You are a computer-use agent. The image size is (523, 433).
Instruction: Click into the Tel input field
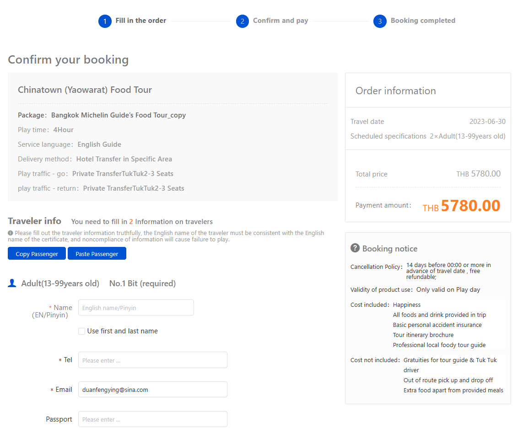(x=152, y=360)
